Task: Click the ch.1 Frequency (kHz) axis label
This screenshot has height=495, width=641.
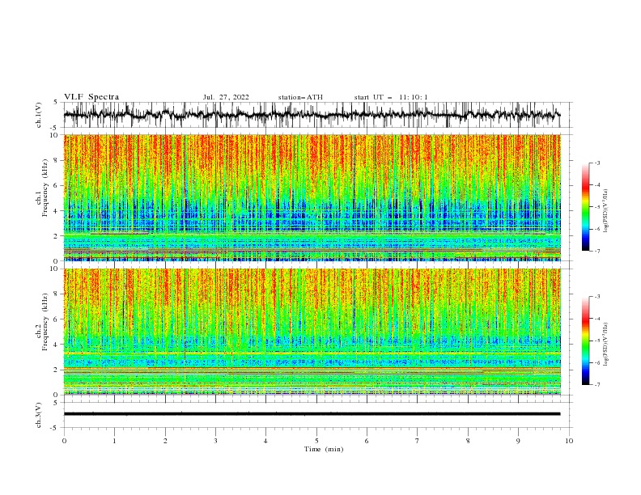Action: tap(42, 186)
